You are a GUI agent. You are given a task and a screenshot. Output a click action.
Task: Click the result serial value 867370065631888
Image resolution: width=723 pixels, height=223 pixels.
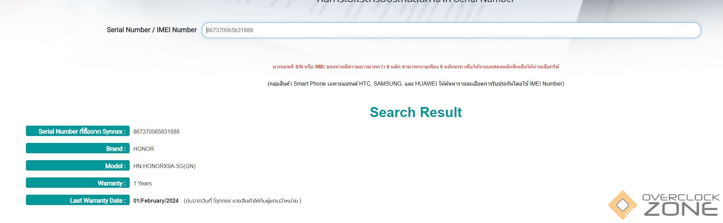pos(156,132)
